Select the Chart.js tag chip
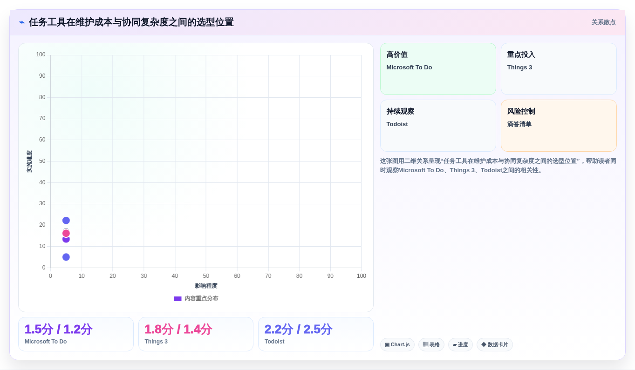 pos(397,345)
